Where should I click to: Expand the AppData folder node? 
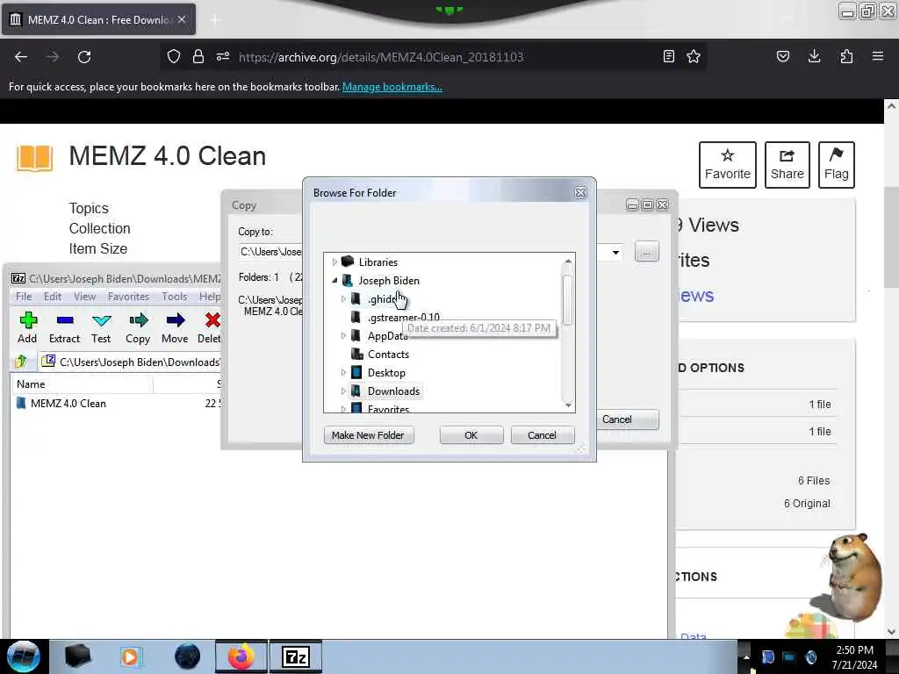click(343, 336)
